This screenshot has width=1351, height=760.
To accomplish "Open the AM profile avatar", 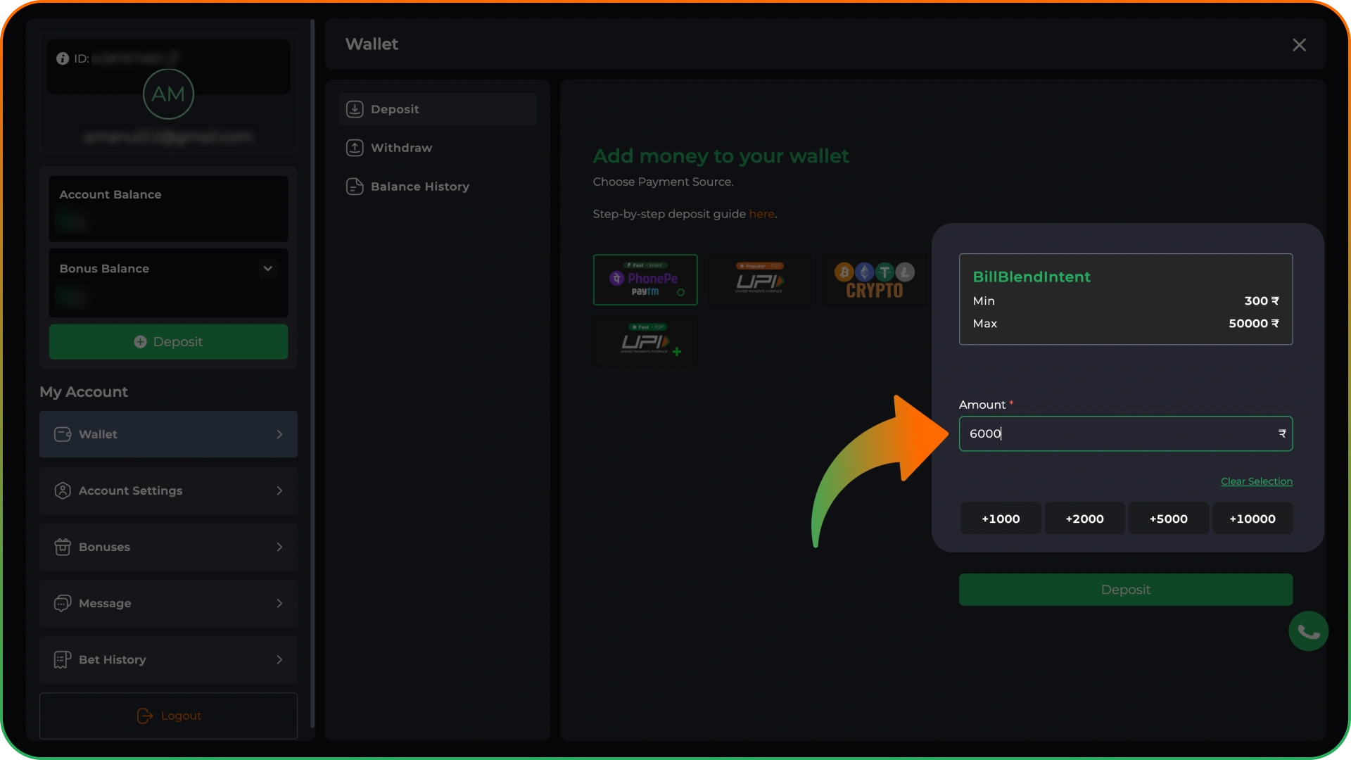I will [168, 94].
